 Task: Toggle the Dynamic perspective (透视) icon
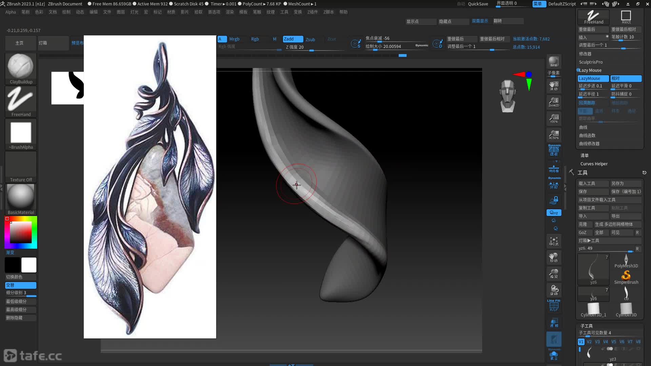pyautogui.click(x=554, y=150)
